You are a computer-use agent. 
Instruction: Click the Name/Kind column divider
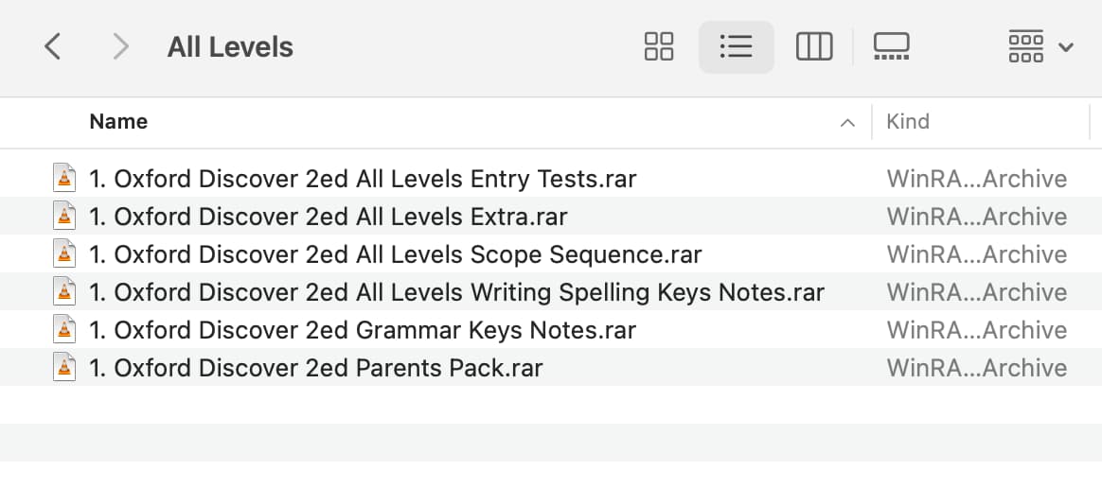tap(872, 122)
